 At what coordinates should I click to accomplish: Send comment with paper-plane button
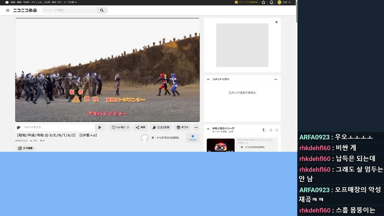(100, 127)
